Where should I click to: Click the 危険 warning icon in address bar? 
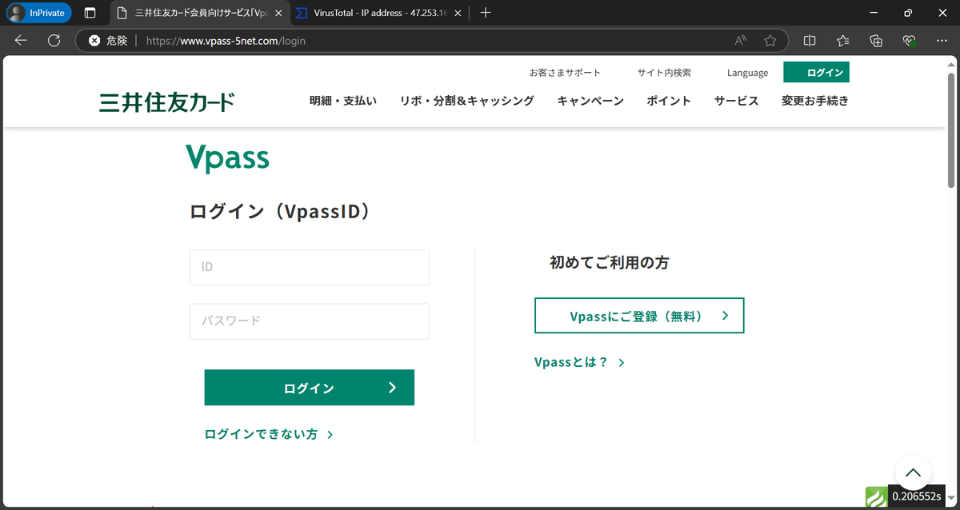94,40
